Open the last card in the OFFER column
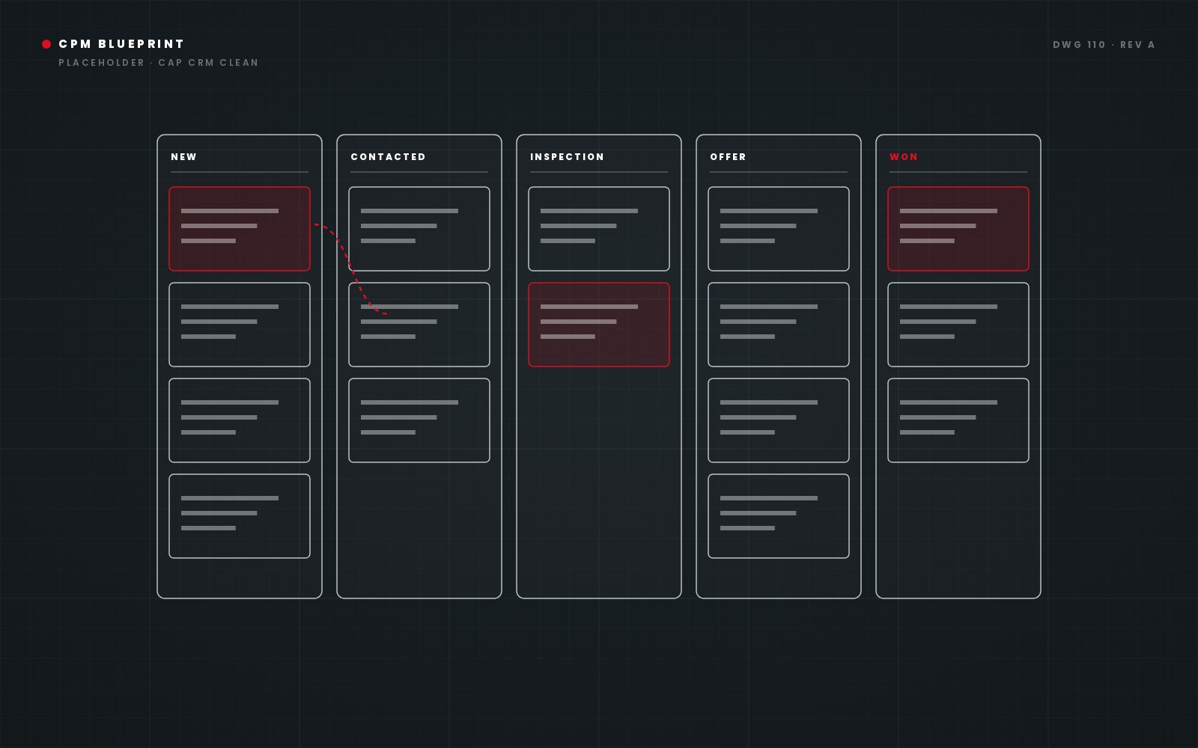Screen dimensions: 1198x748 (x=779, y=516)
